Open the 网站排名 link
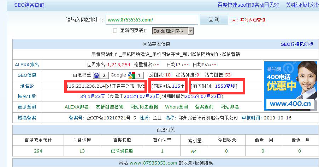 pos(230,107)
